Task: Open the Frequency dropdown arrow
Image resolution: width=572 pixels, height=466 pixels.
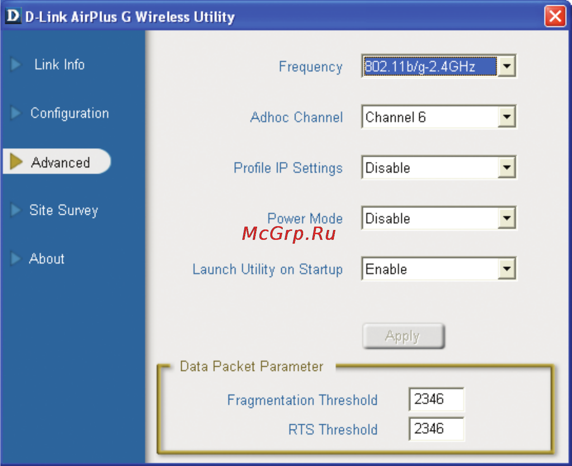Action: [x=507, y=67]
